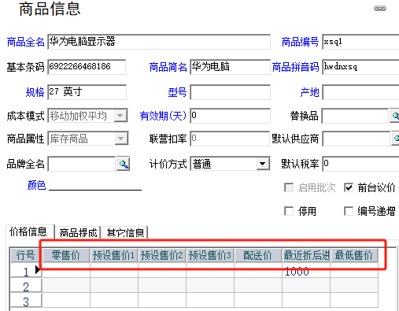Image resolution: width=399 pixels, height=311 pixels.
Task: Click the 预设售价1 column header
Action: (114, 255)
